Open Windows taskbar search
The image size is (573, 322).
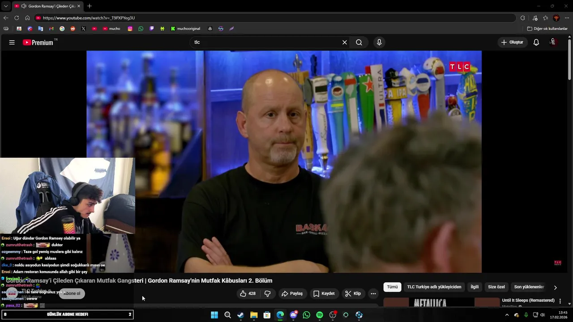(227, 315)
